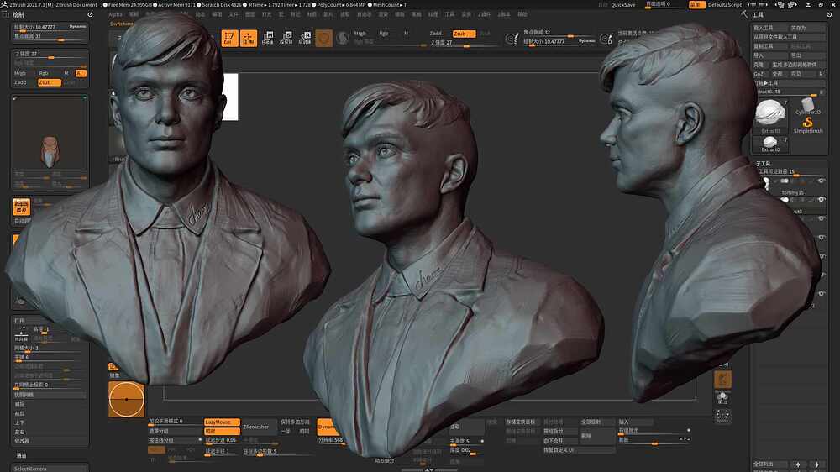Select the Scale transform icon

(286, 38)
